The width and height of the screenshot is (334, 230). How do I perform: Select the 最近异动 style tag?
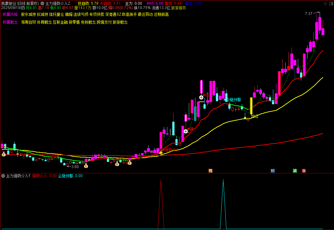click(x=146, y=14)
